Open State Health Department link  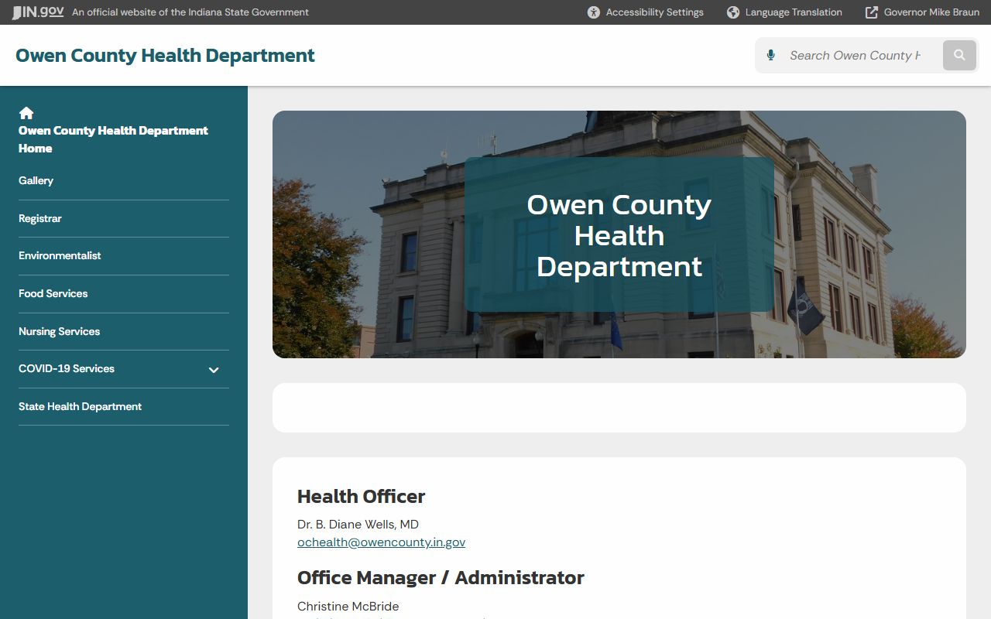(80, 406)
